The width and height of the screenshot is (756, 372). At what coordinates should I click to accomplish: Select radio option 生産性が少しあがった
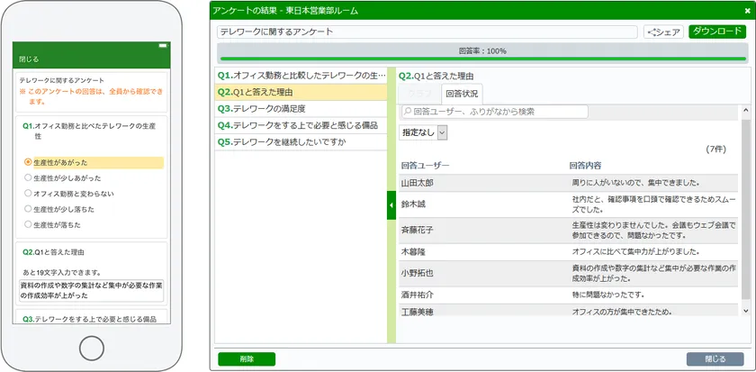click(x=28, y=178)
